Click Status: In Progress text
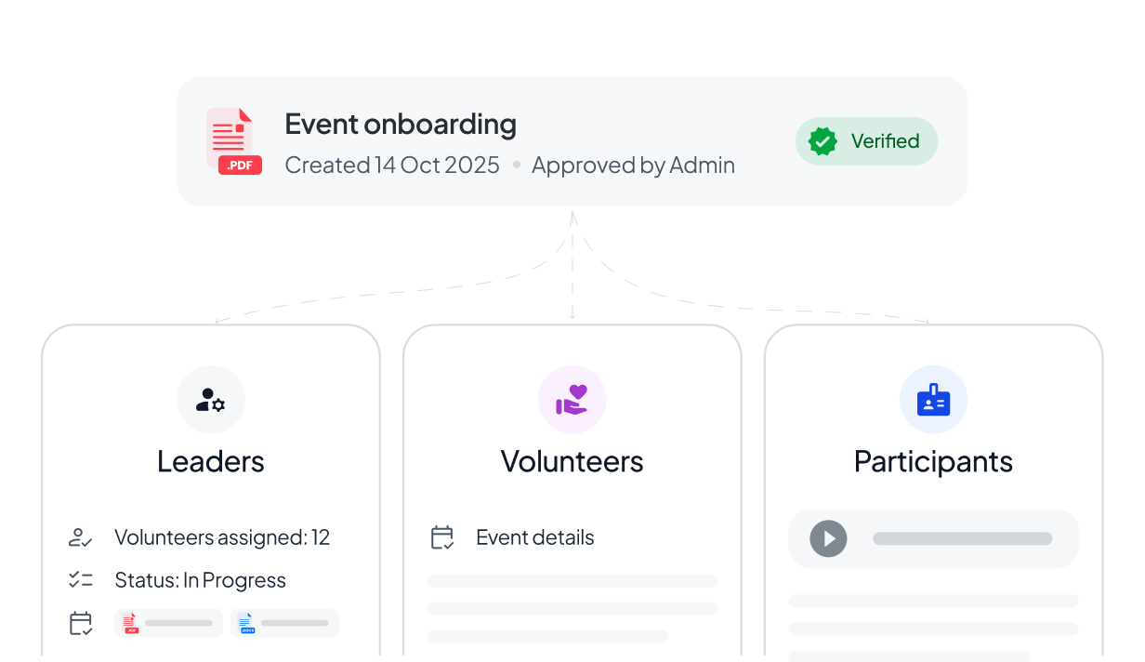Screen dimensions: 1145x662 pos(200,580)
